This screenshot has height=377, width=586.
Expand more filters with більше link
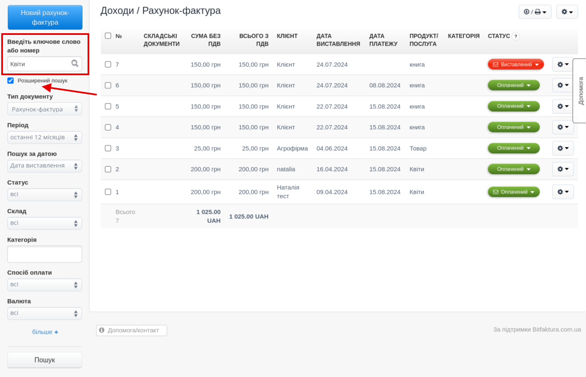click(x=45, y=332)
